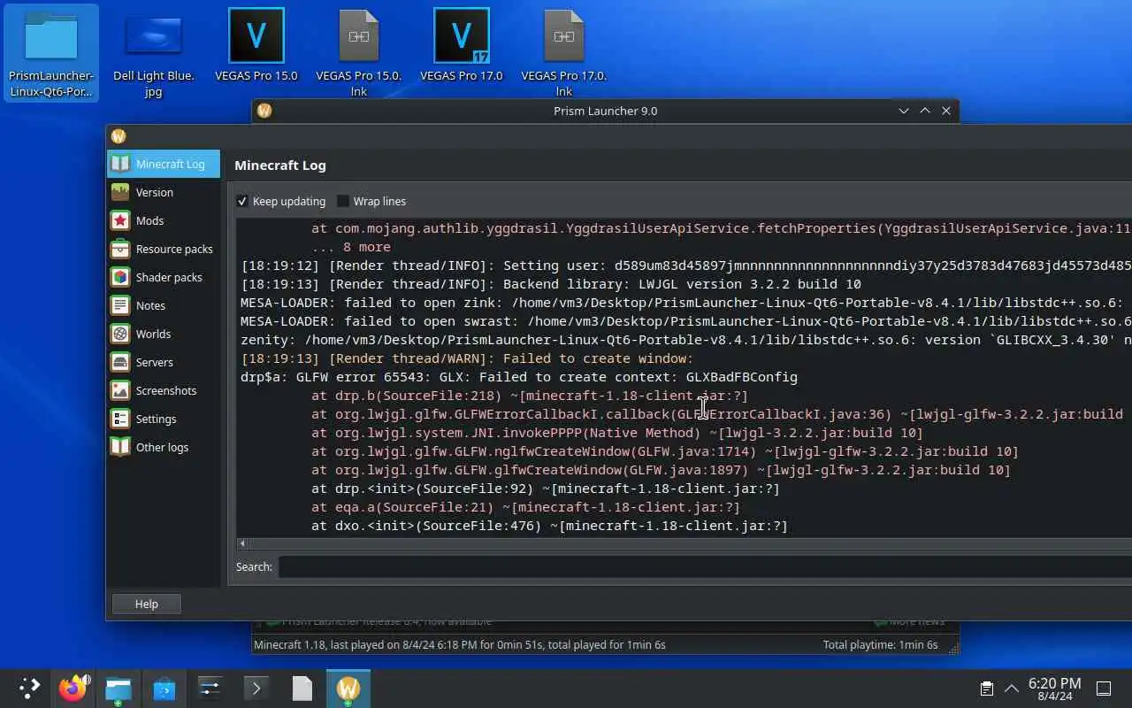Open the KDE application launcher
This screenshot has width=1132, height=708.
(29, 688)
